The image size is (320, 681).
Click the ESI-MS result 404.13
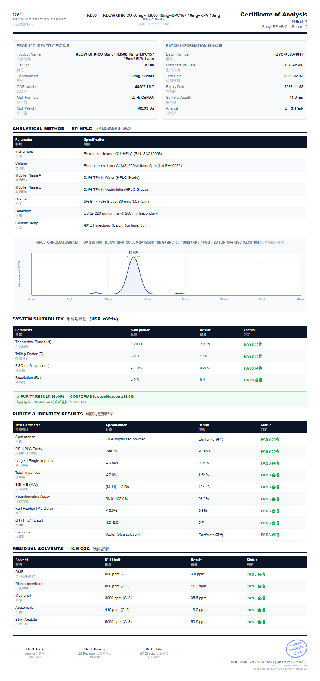(204, 487)
